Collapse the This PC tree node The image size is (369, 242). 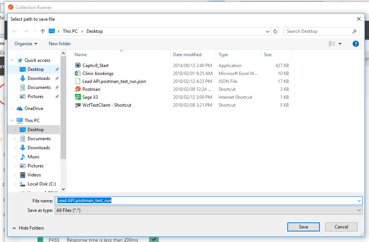(12, 120)
